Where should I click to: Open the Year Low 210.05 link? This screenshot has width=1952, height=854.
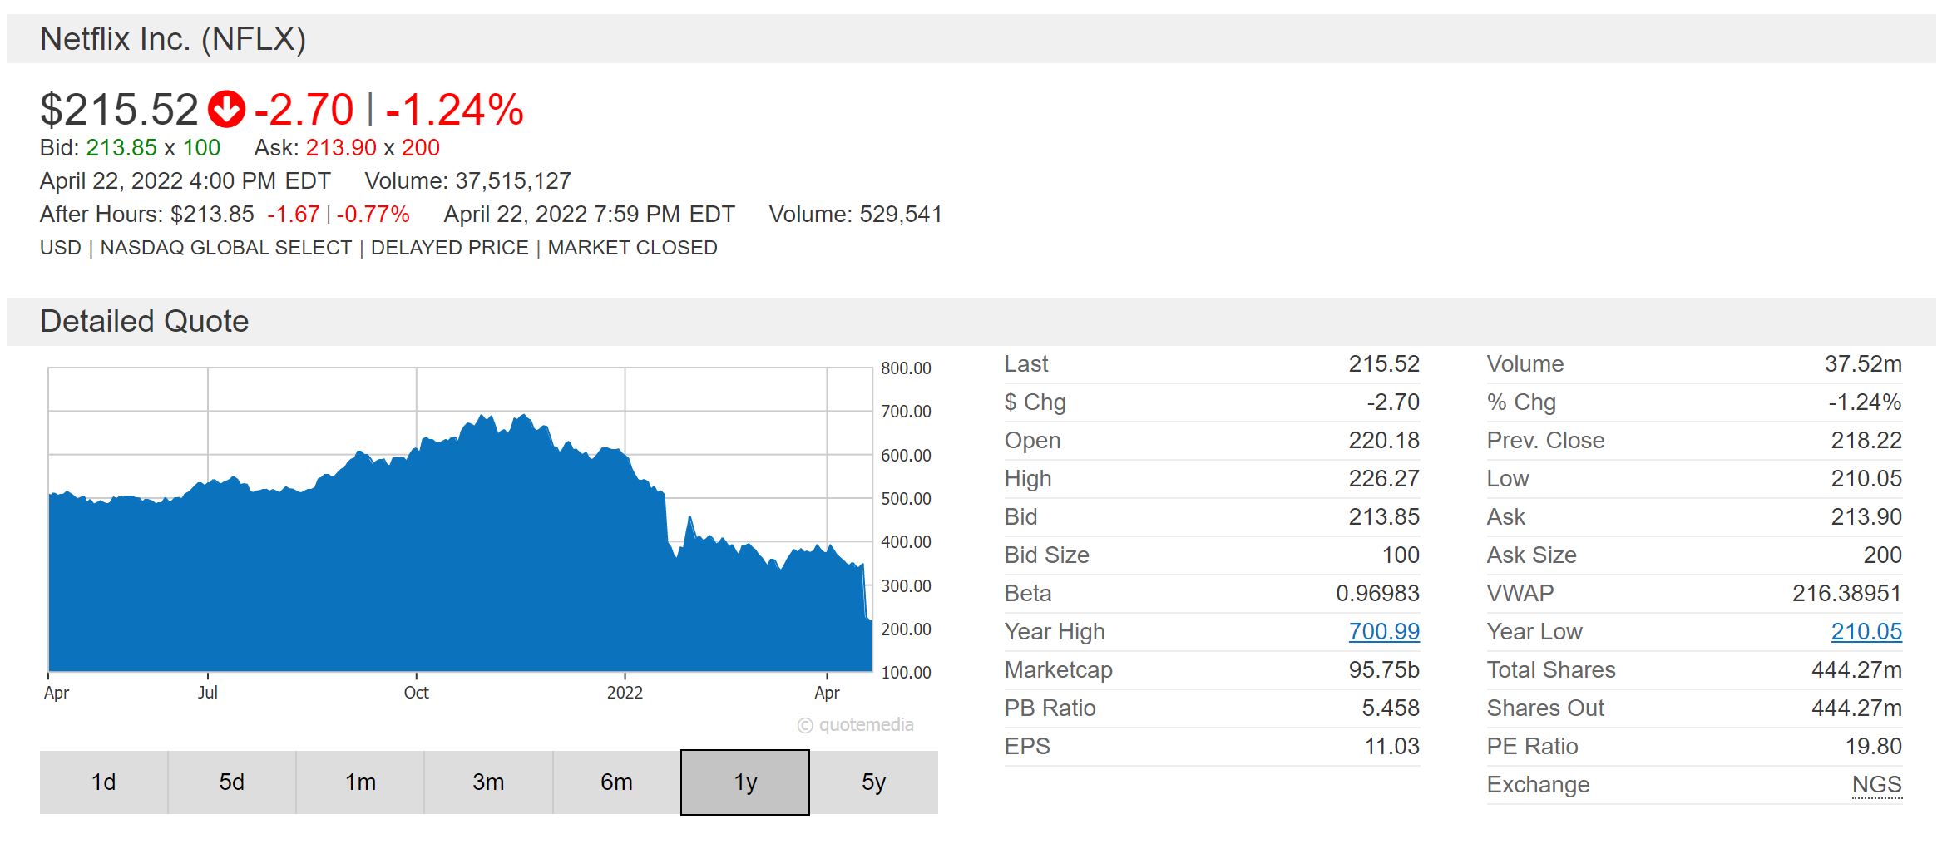(1866, 632)
